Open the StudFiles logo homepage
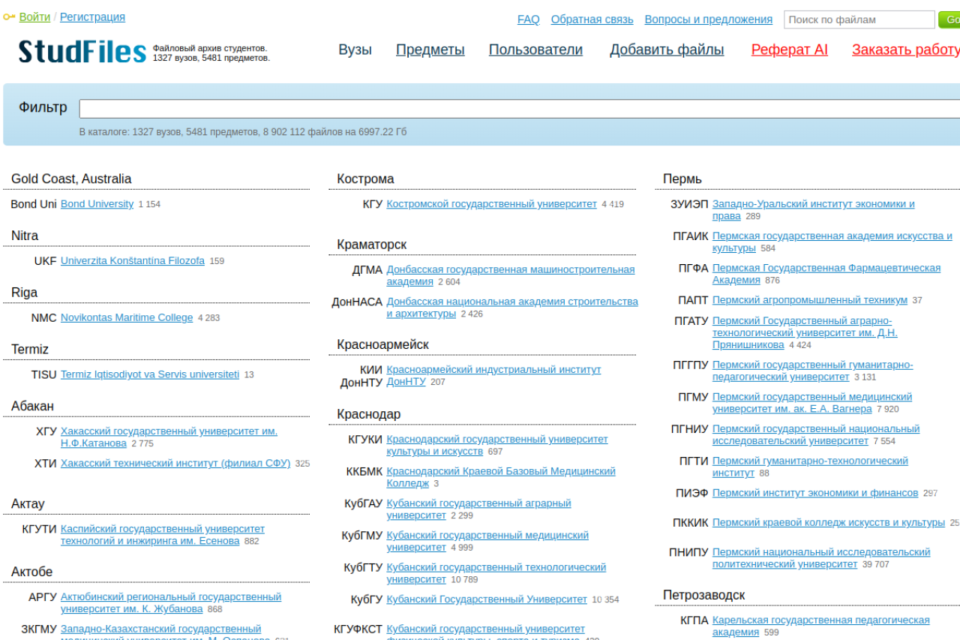The image size is (960, 640). (x=82, y=52)
